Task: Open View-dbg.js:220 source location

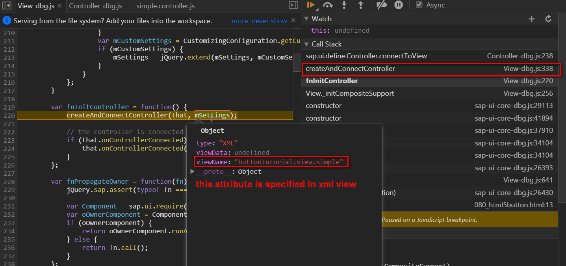Action: [528, 81]
